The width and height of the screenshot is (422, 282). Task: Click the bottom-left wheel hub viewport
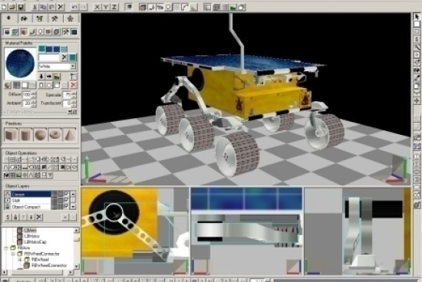(x=135, y=231)
